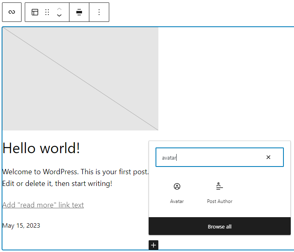This screenshot has width=294, height=252.
Task: Open the Post Template block type switcher
Action: (35, 12)
